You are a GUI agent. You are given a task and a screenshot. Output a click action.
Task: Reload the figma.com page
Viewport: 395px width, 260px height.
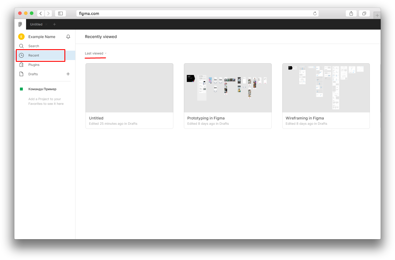[x=315, y=13]
